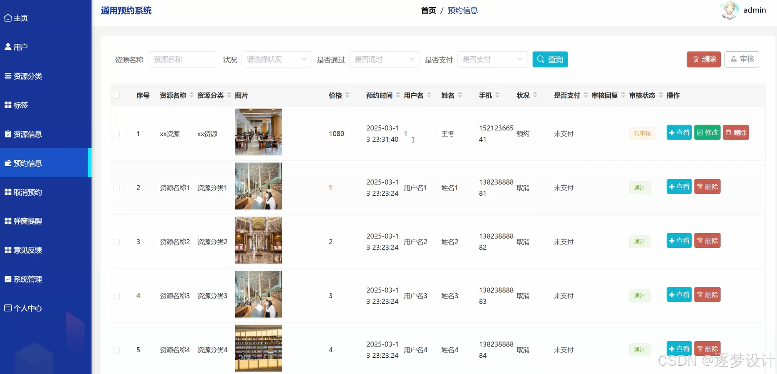Image resolution: width=777 pixels, height=374 pixels.
Task: Click the 王冬 name cell
Action: click(448, 134)
